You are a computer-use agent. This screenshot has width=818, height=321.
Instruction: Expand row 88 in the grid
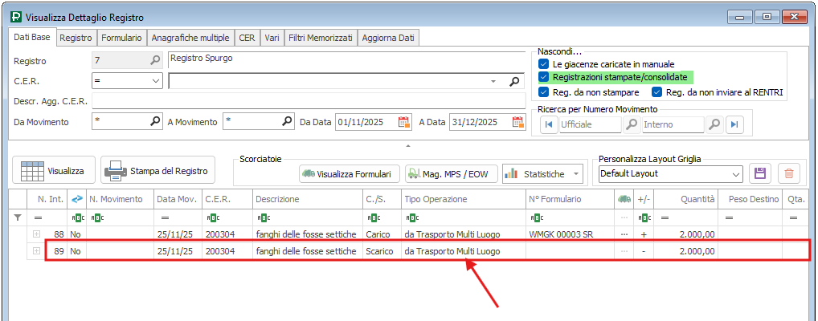click(35, 234)
